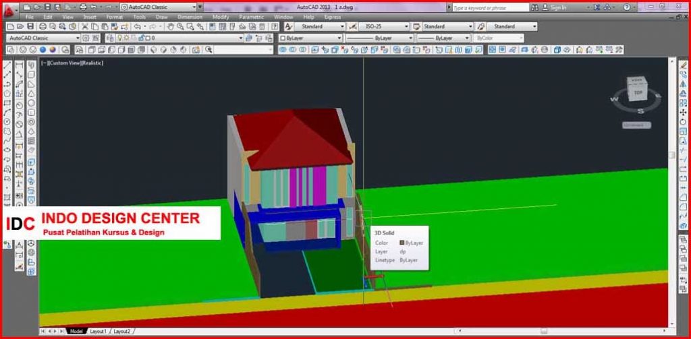Open the AutoCAD Classic workspace dropdown in title bar

(x=194, y=7)
